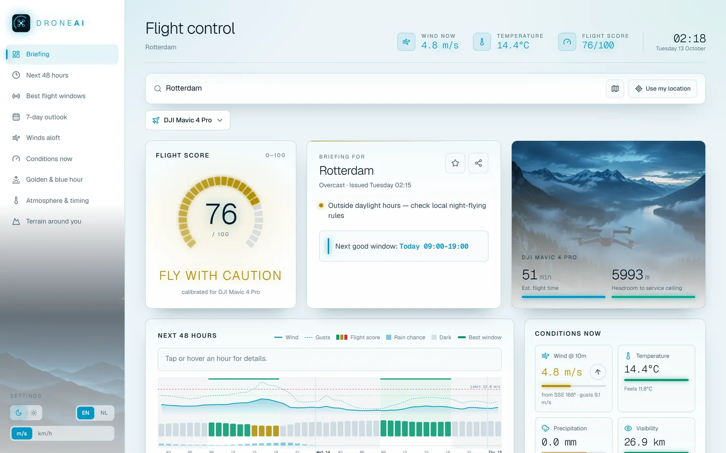The height and width of the screenshot is (453, 726).
Task: Toggle Wind series in chart legend
Action: click(x=286, y=337)
